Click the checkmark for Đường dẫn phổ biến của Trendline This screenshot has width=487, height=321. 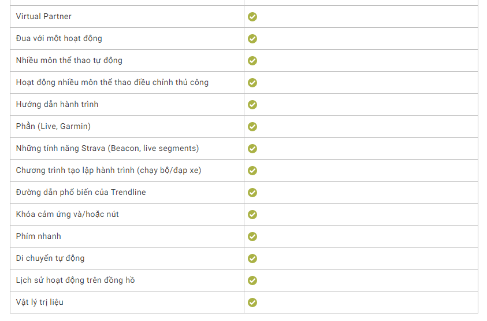click(x=252, y=193)
